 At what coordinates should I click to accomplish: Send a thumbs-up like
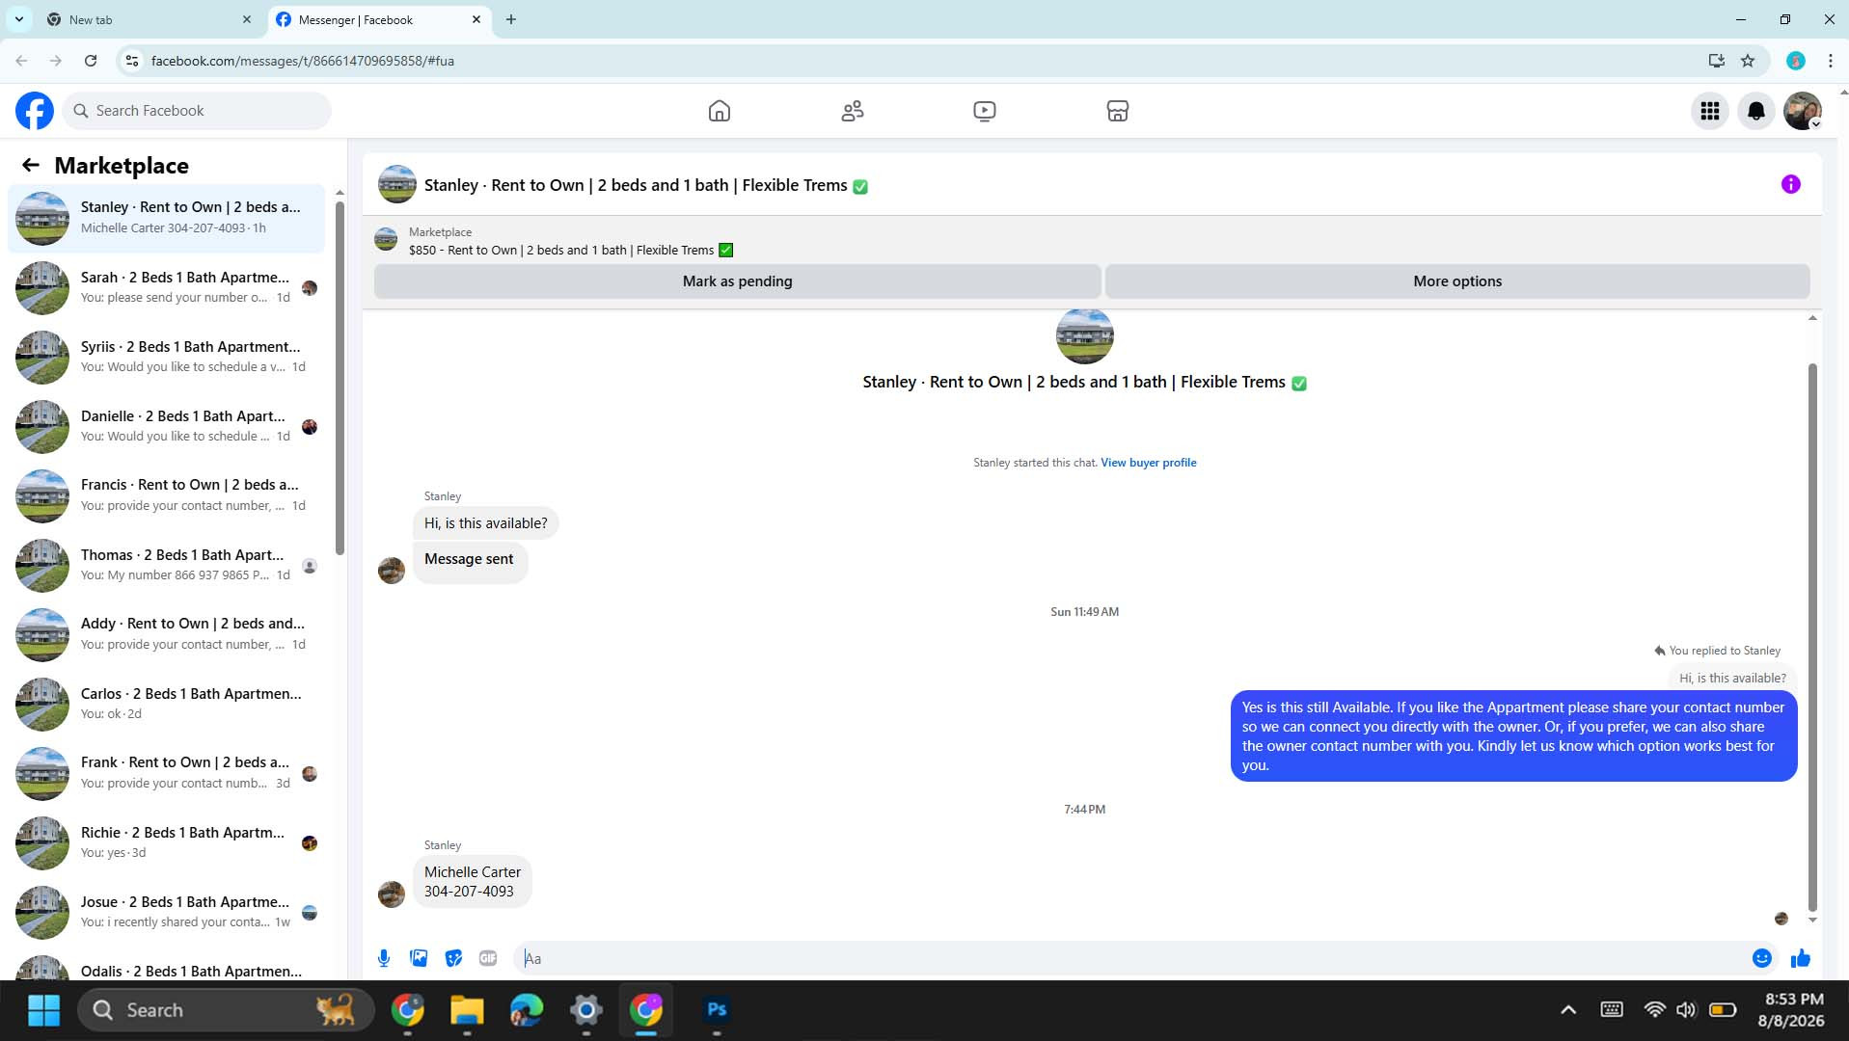pos(1801,958)
